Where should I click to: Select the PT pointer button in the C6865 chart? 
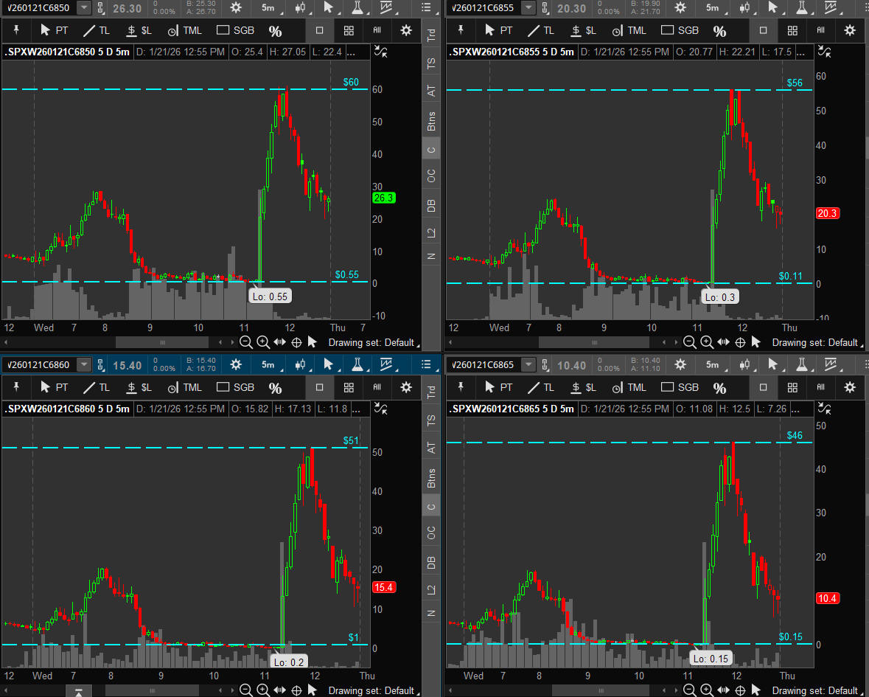pos(499,387)
